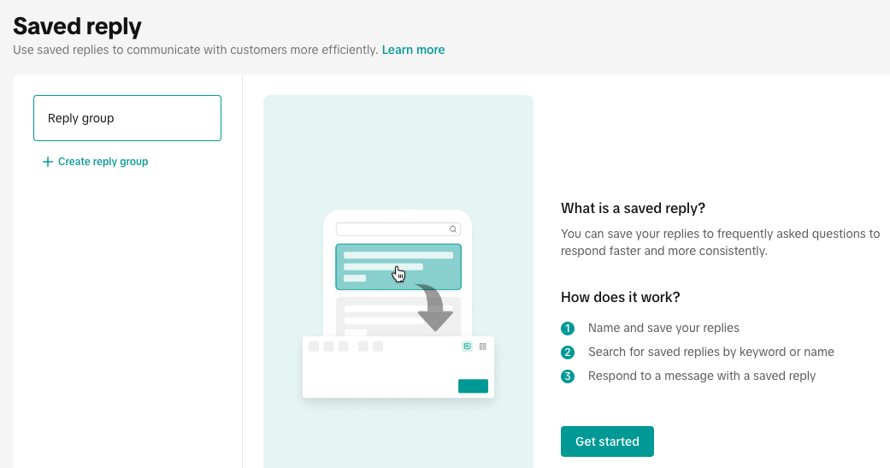Viewport: 890px width, 468px height.
Task: Click the step 1 number circle
Action: pyautogui.click(x=568, y=329)
